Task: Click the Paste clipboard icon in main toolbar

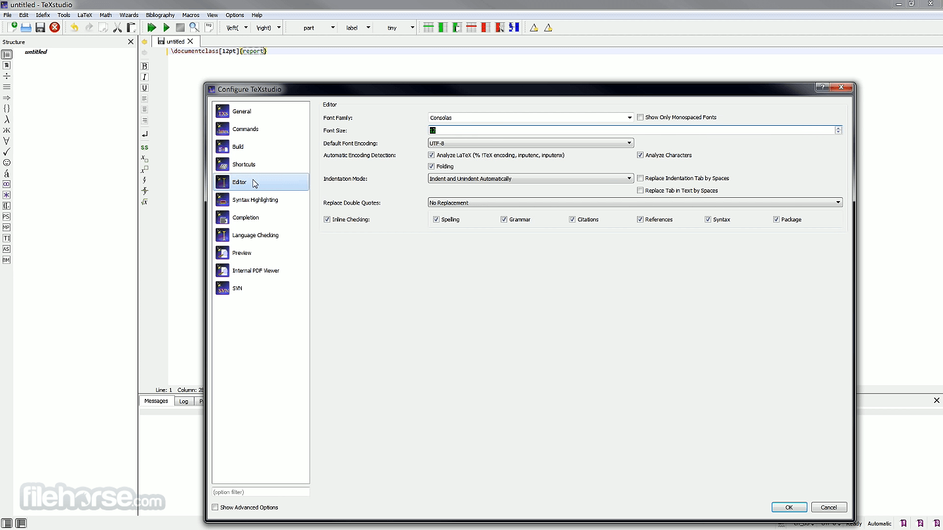Action: [131, 28]
